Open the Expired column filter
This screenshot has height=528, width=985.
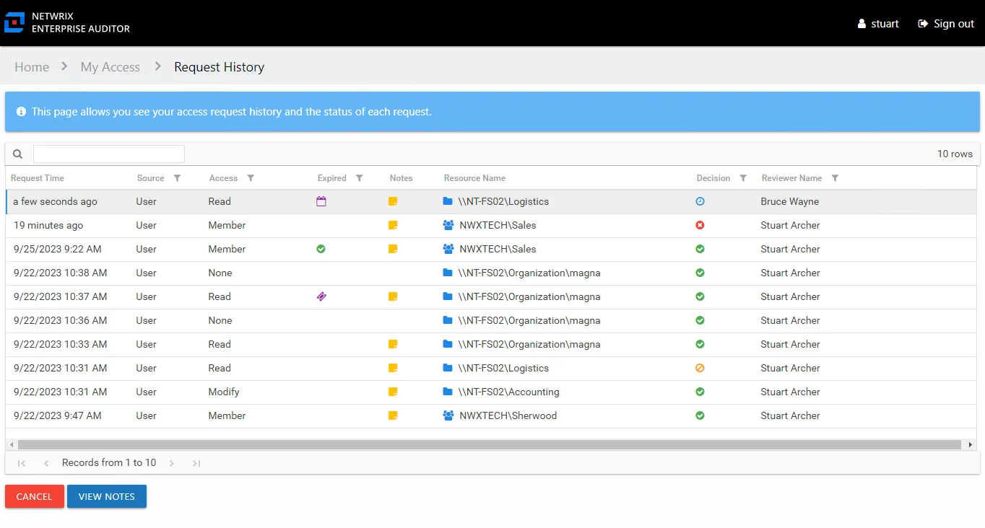pos(359,178)
